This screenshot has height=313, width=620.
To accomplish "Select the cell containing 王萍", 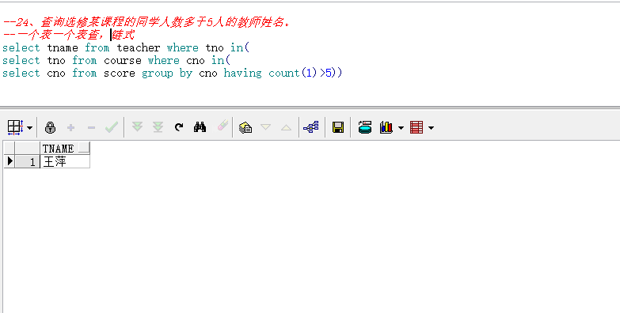I will [x=65, y=161].
